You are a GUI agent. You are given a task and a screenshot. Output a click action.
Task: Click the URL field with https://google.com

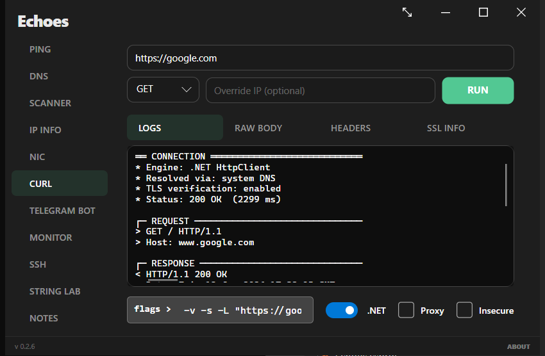point(320,58)
